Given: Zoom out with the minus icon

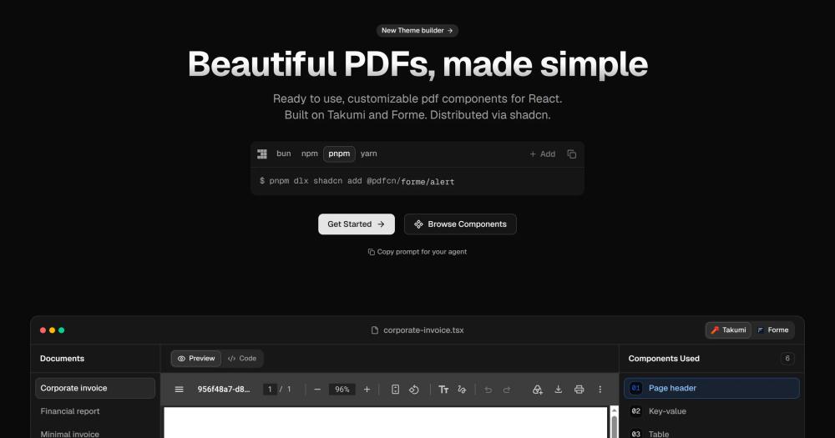Looking at the screenshot, I should [x=317, y=390].
